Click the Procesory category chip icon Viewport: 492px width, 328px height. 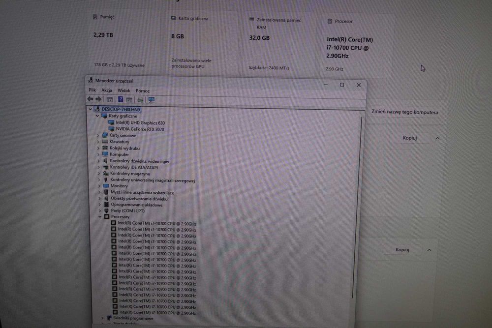click(107, 216)
